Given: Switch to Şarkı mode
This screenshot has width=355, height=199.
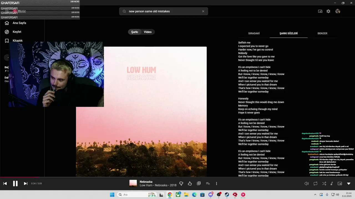Looking at the screenshot, I should click(x=135, y=32).
